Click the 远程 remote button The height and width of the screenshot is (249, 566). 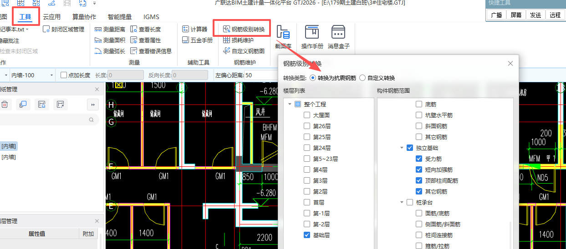(555, 15)
